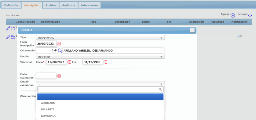This screenshot has height=120, width=256.
Task: Click envelope notification icon in second row
Action: pos(239,36)
